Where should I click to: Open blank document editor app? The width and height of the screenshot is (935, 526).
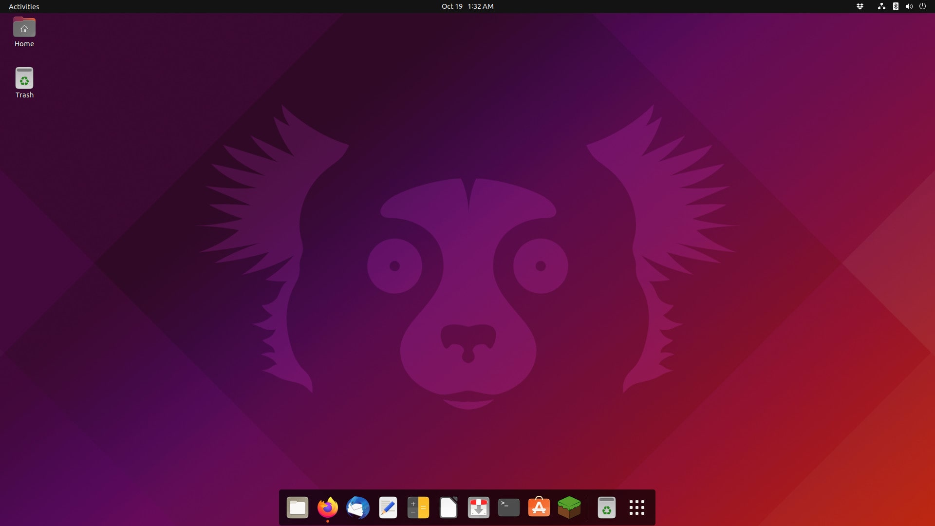(x=448, y=507)
